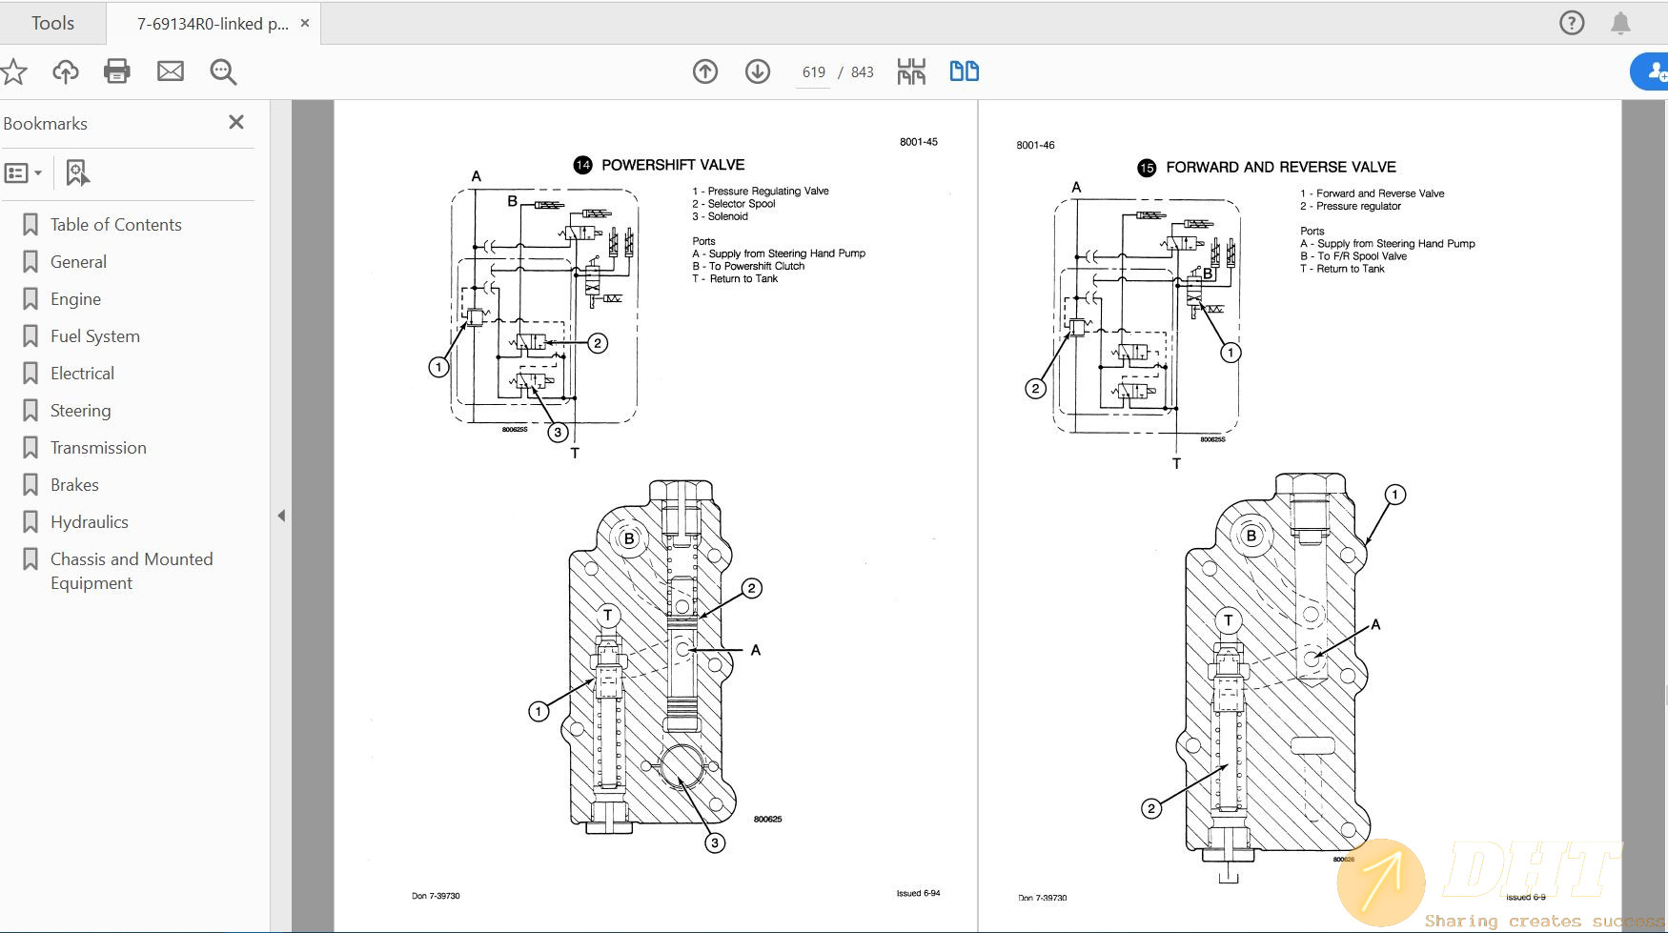Go to next page with down arrow
The image size is (1668, 933).
[758, 71]
